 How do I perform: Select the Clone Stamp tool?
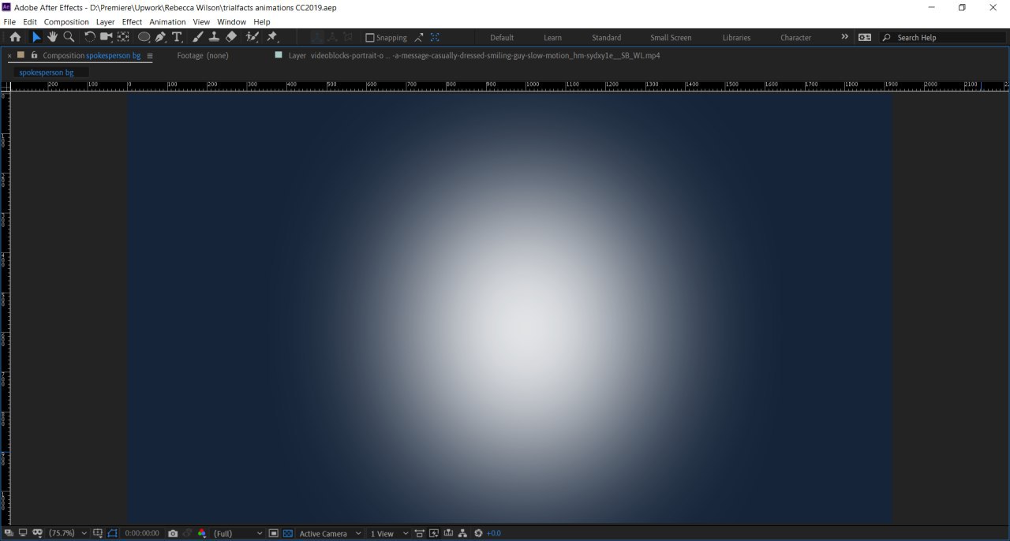pyautogui.click(x=214, y=37)
